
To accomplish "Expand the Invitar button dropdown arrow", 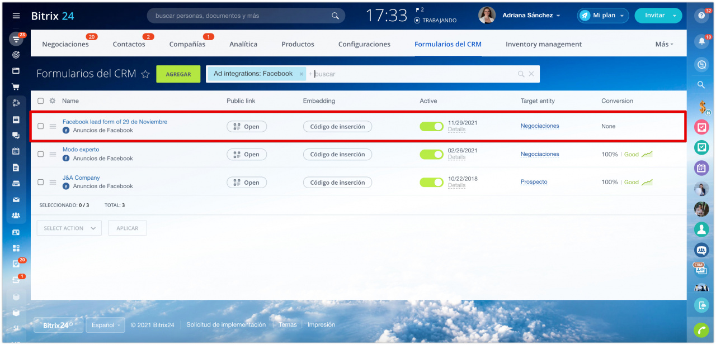I will point(675,16).
